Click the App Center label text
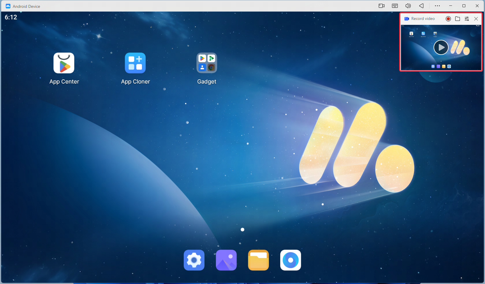This screenshot has width=485, height=284. (64, 82)
